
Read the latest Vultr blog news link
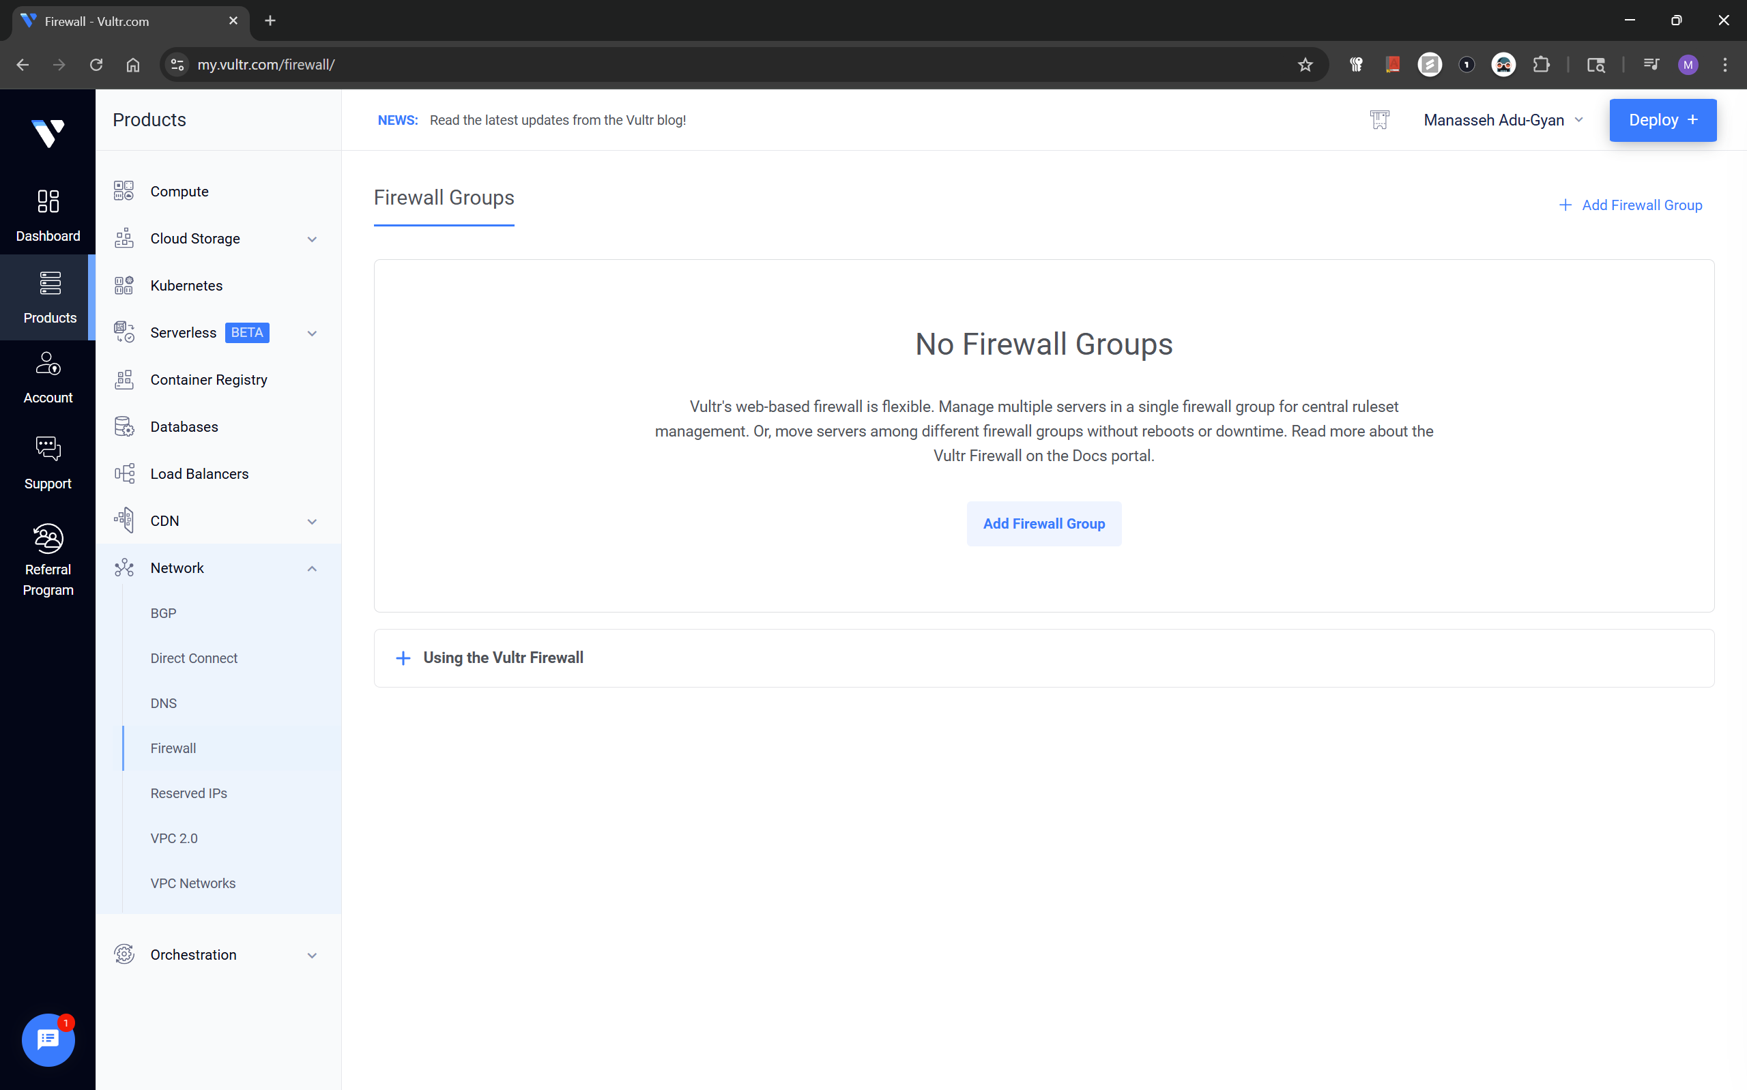558,119
